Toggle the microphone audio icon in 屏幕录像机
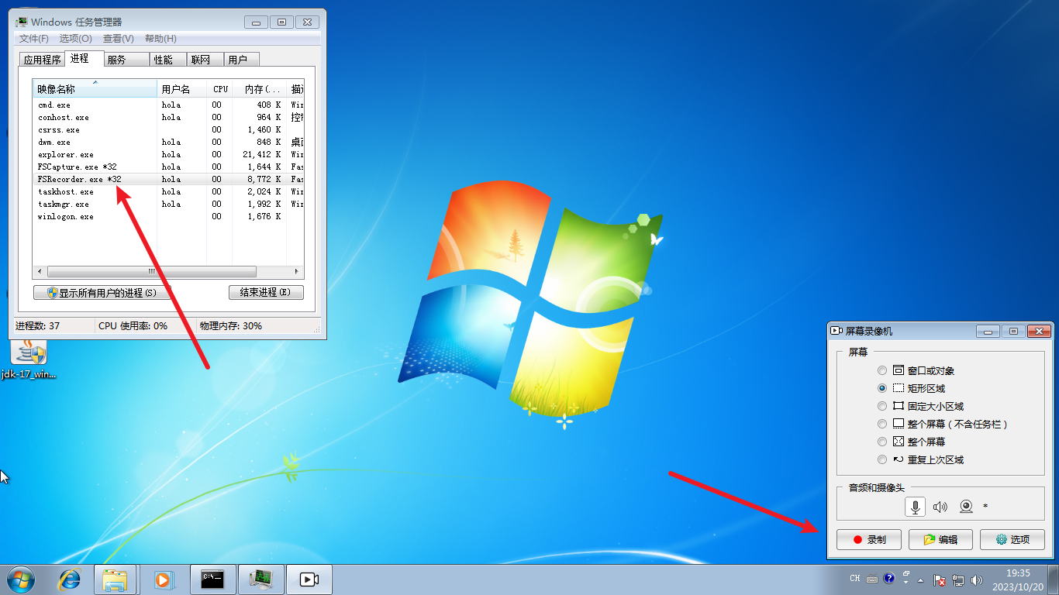Viewport: 1059px width, 595px height. [x=915, y=506]
